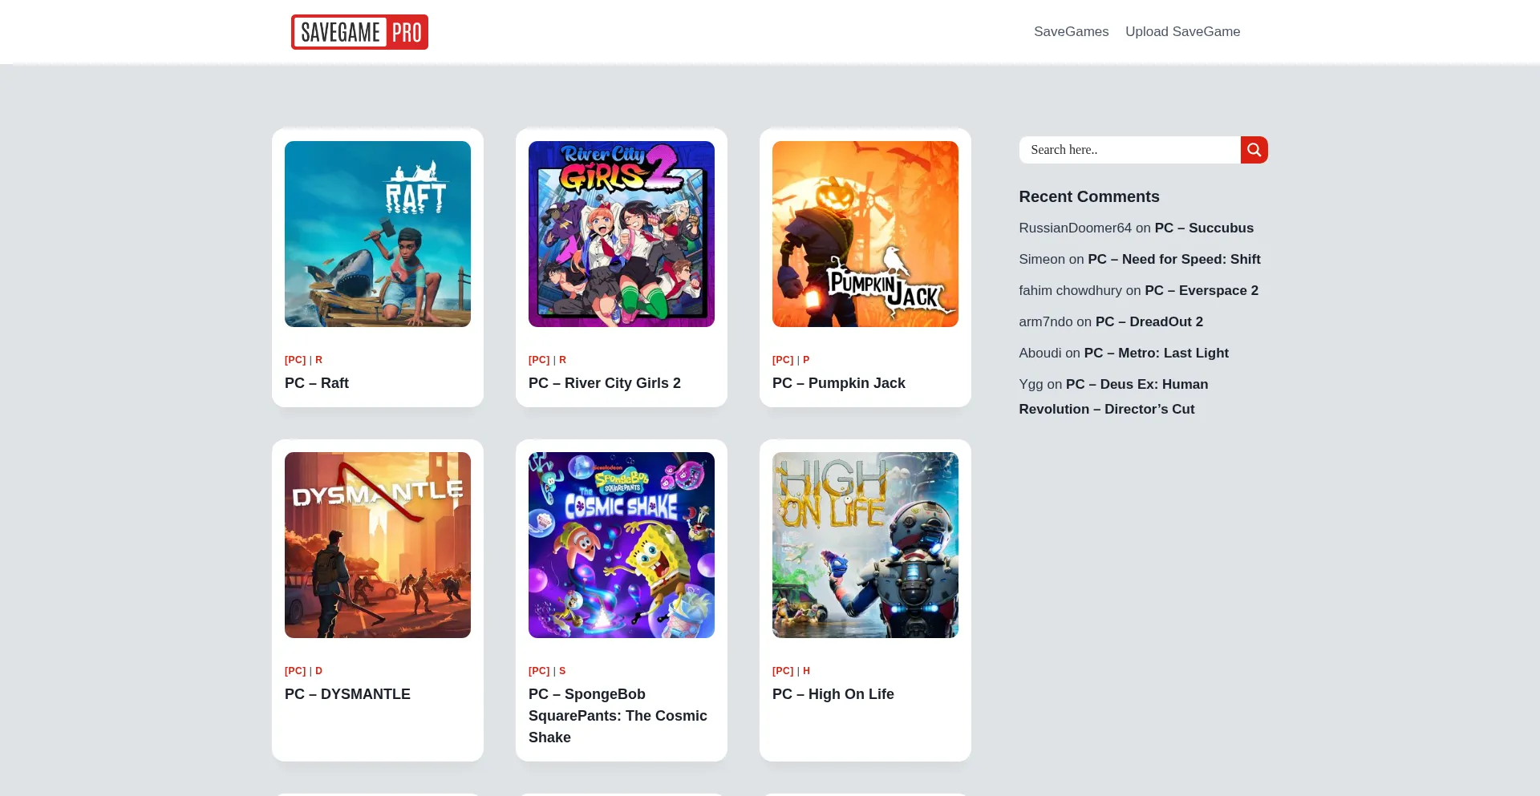Select the [PC] tag above Pumpkin Jack
The height and width of the screenshot is (796, 1540).
783,360
